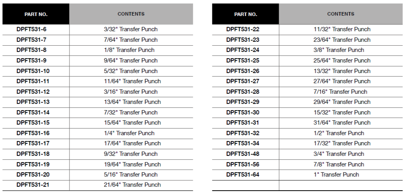Select the 21/64" Transfer Punch cell
406x193 pixels.
coord(131,185)
